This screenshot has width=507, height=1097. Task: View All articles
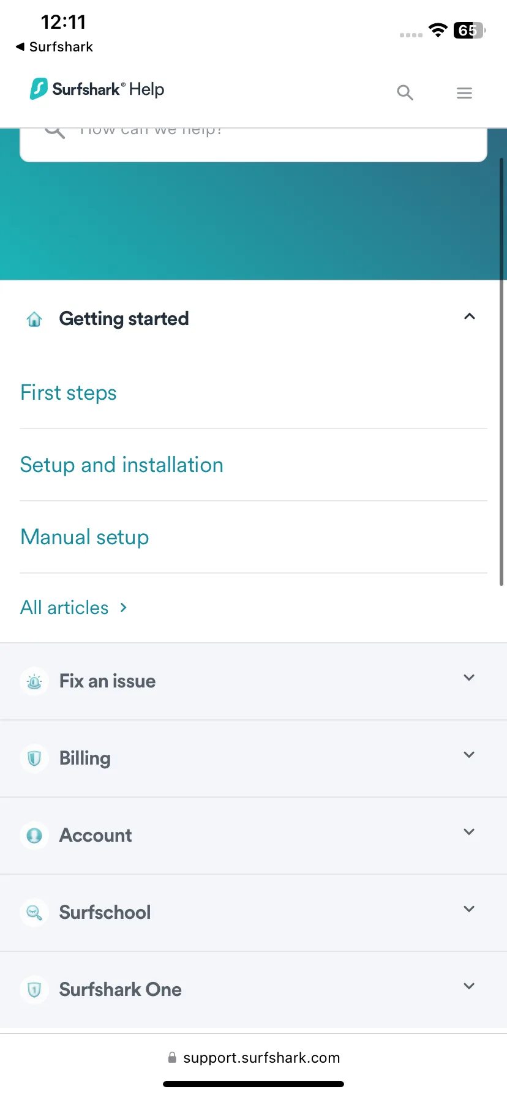[x=74, y=608]
